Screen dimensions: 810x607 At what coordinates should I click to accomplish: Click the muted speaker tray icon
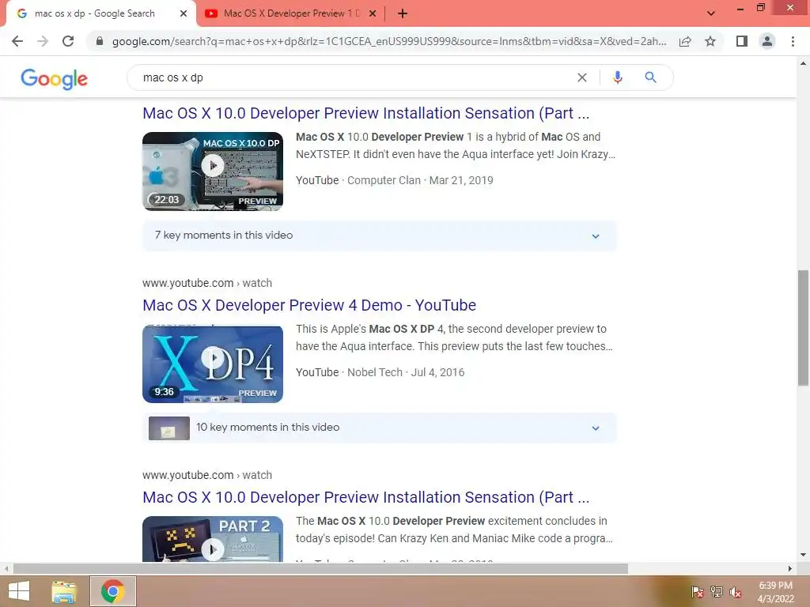pos(735,592)
